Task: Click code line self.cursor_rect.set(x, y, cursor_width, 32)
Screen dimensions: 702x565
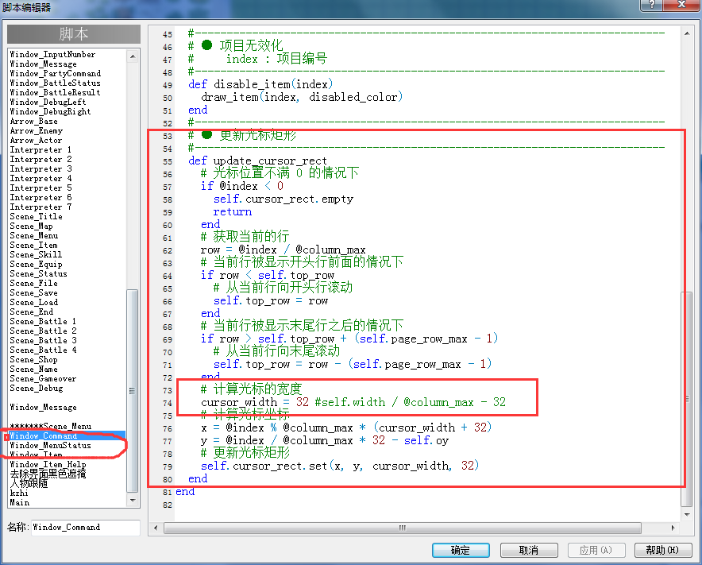Action: click(x=340, y=466)
